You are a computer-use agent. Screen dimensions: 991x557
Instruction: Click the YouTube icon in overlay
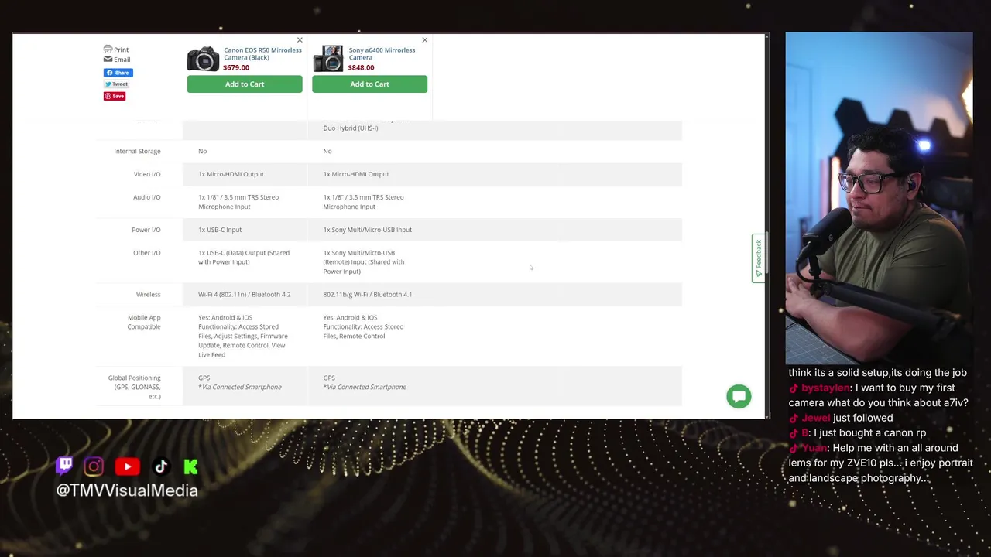(127, 466)
